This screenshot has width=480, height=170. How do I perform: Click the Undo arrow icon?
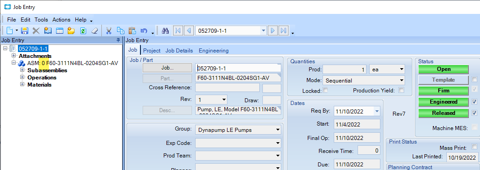click(x=144, y=31)
